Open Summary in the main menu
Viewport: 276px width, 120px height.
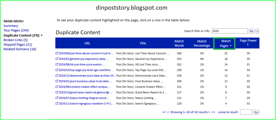point(11,26)
